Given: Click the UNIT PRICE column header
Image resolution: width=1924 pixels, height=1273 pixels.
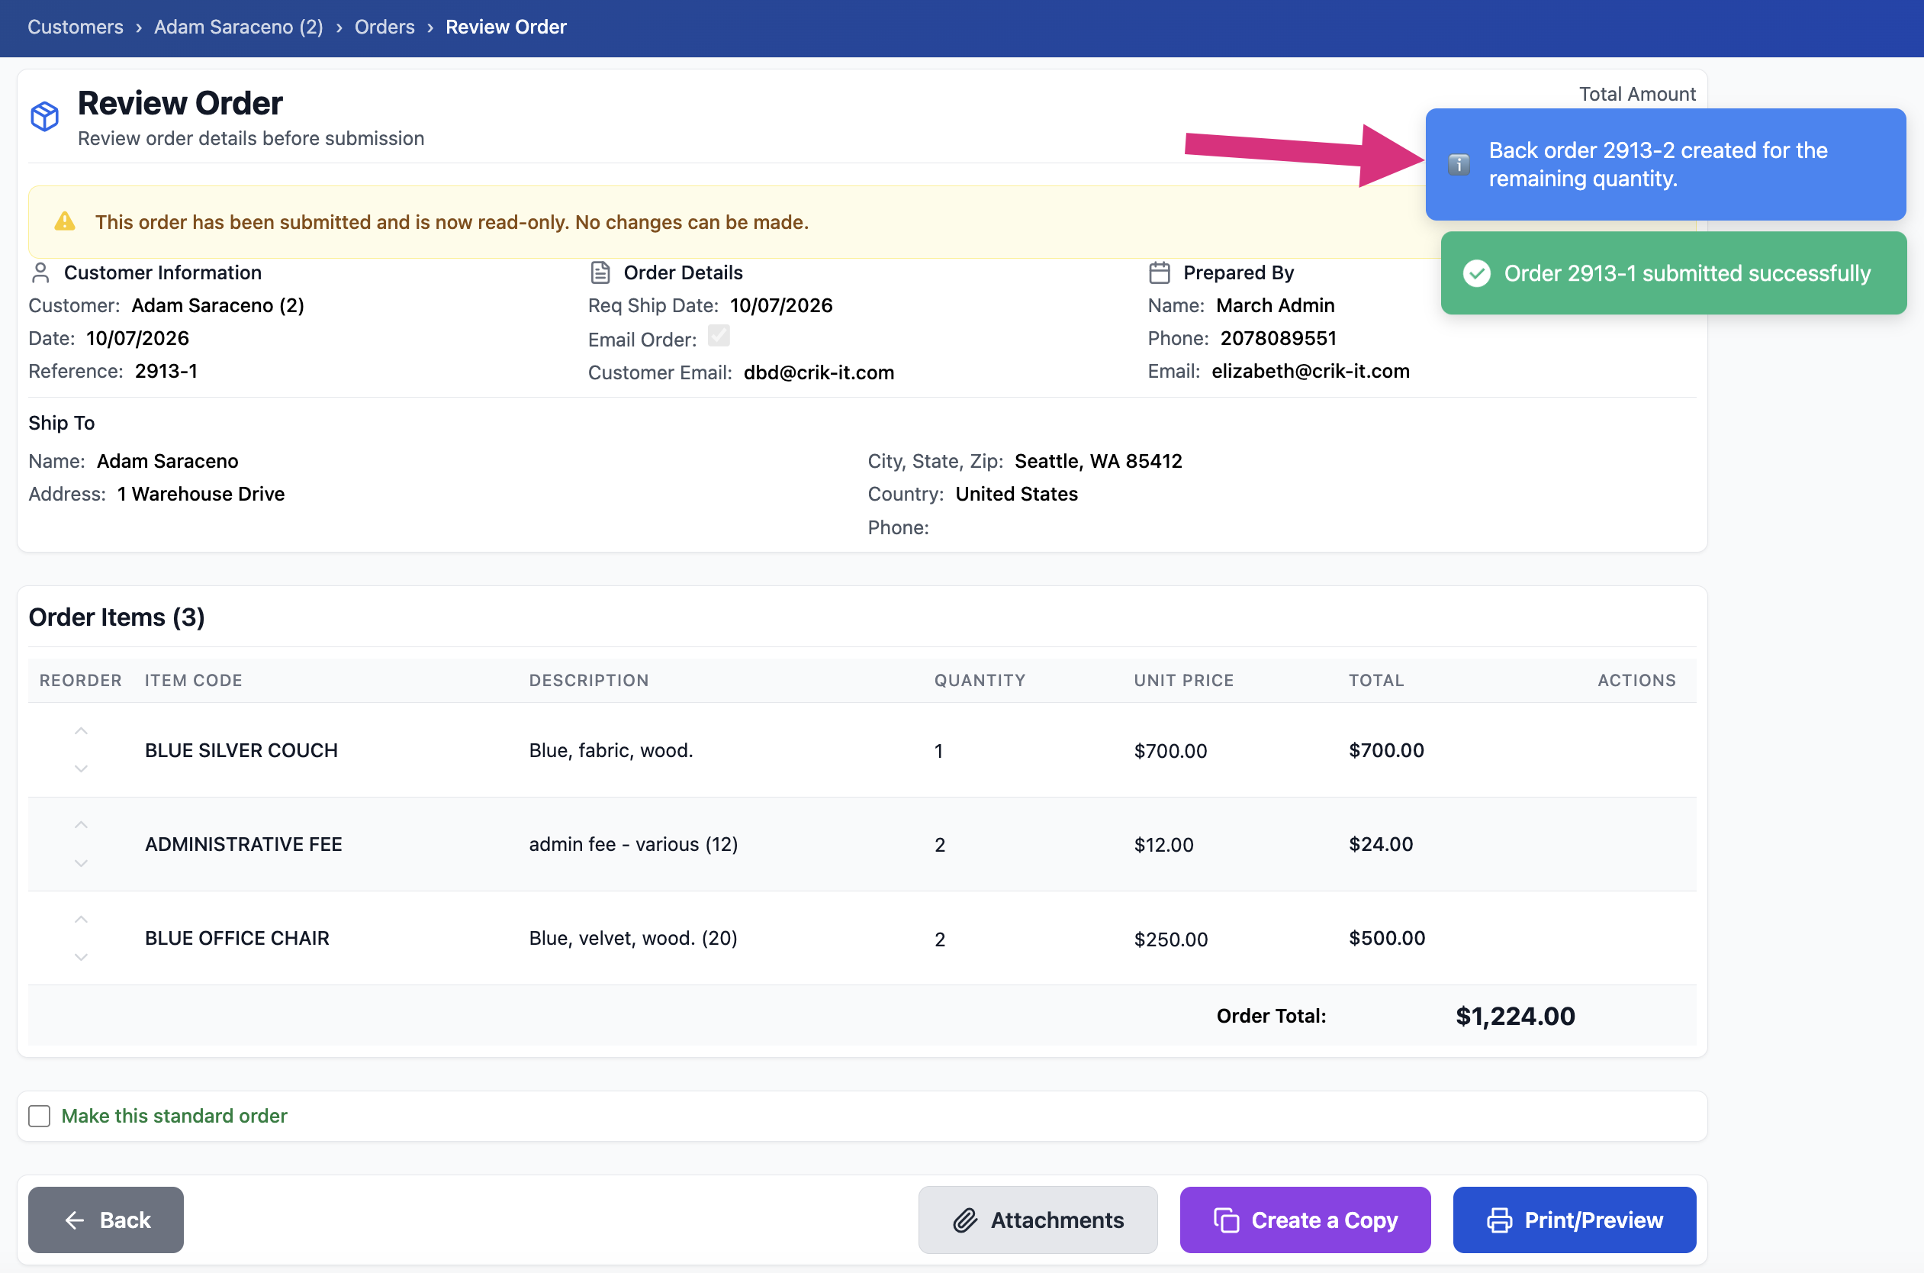Looking at the screenshot, I should click(1184, 680).
